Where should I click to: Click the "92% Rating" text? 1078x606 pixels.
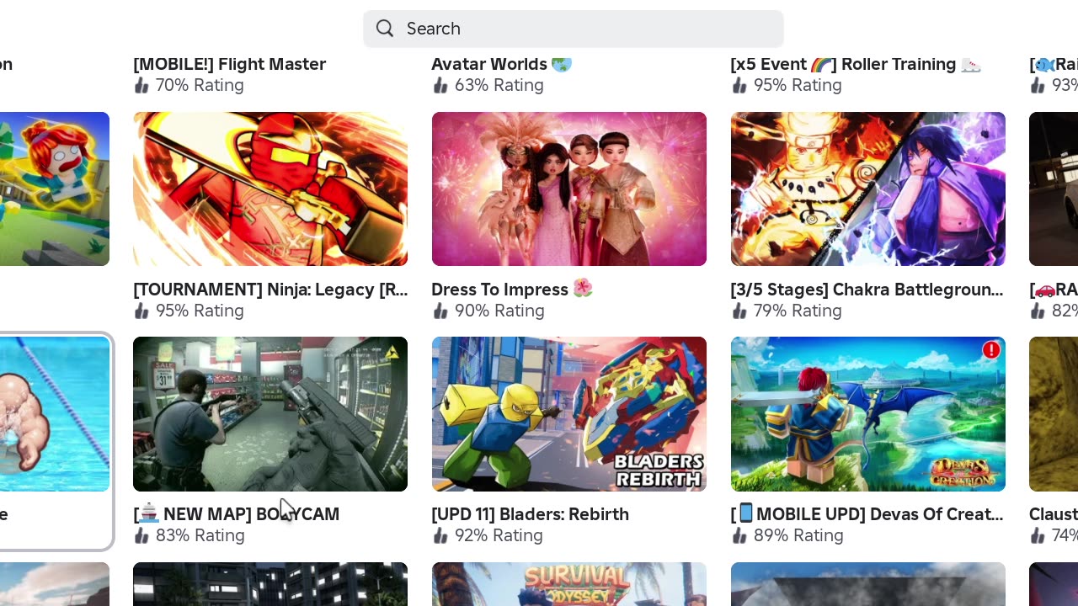[x=499, y=535]
